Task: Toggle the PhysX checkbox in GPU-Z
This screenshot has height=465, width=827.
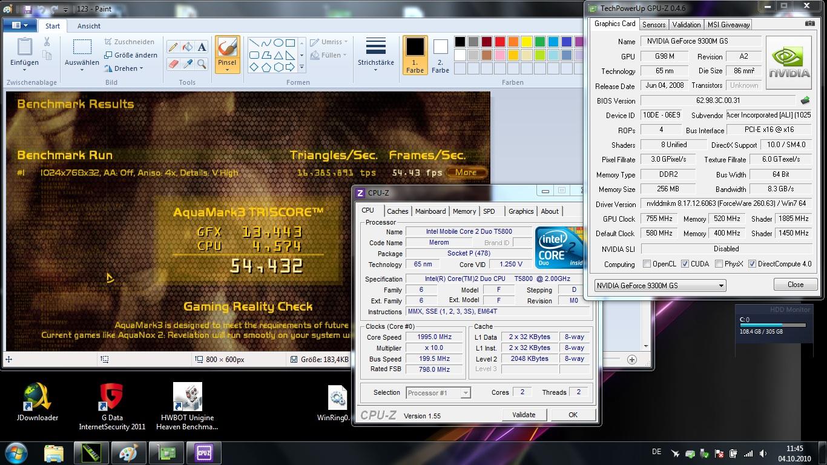Action: click(719, 264)
